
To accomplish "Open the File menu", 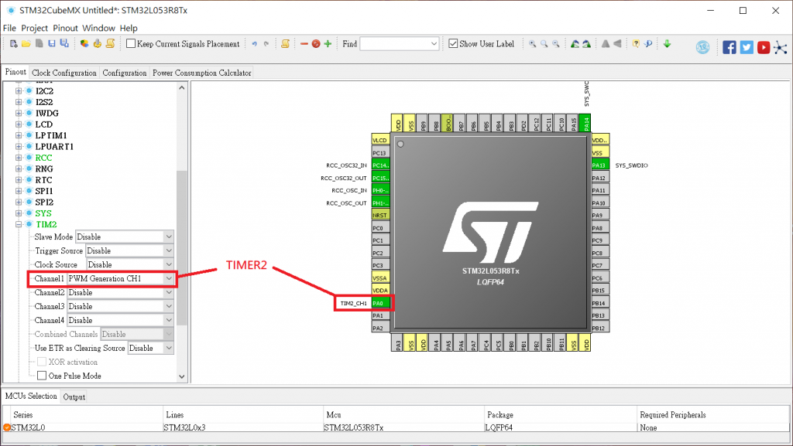I will click(9, 29).
